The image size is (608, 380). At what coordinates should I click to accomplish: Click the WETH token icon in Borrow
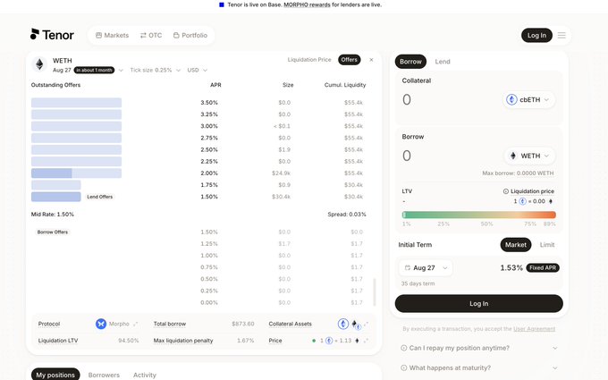513,156
